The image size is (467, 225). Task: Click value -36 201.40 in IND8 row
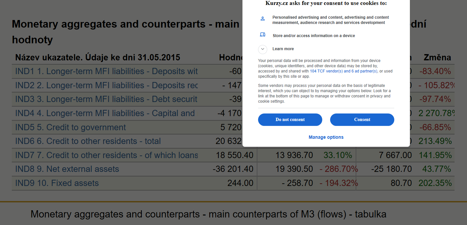click(233, 169)
